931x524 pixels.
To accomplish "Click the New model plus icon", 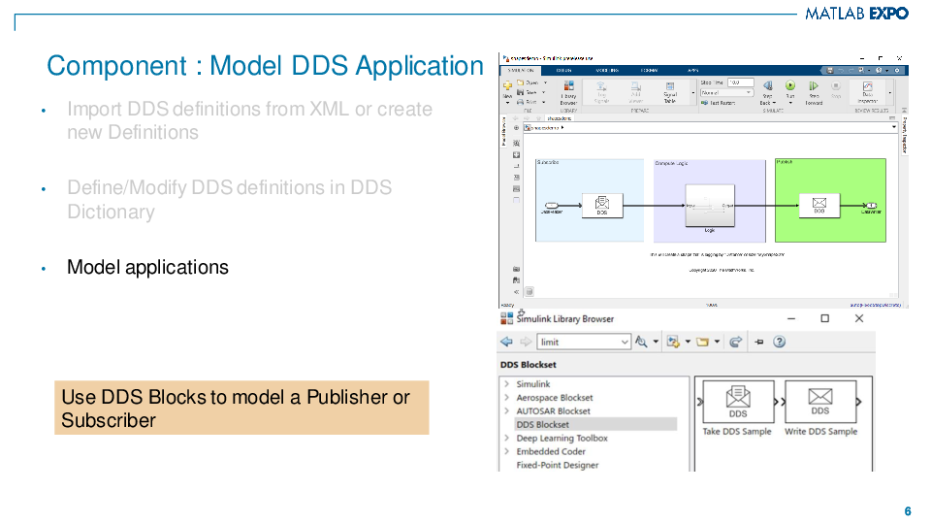I will (x=507, y=85).
